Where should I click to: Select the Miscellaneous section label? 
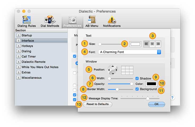coord(31,78)
